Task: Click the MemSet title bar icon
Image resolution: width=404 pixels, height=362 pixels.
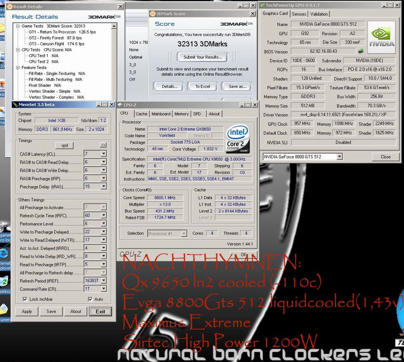Action: 15,104
